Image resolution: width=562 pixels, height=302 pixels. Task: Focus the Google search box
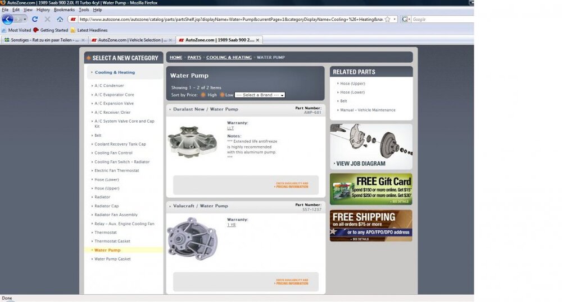click(x=443, y=19)
